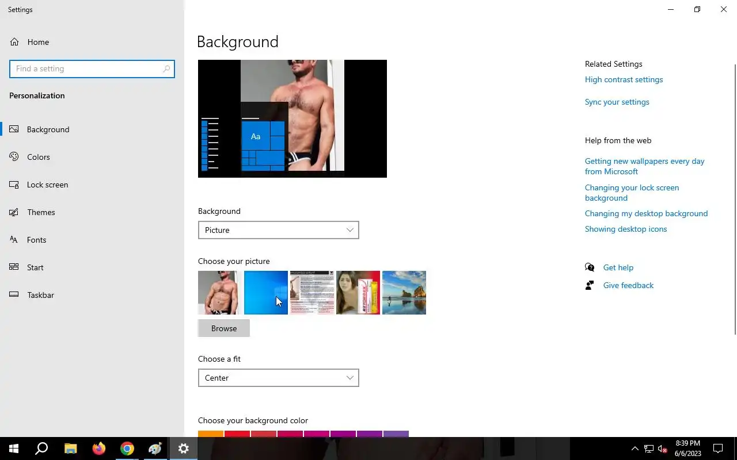Open Sync your settings link
The width and height of the screenshot is (737, 460).
(x=617, y=102)
